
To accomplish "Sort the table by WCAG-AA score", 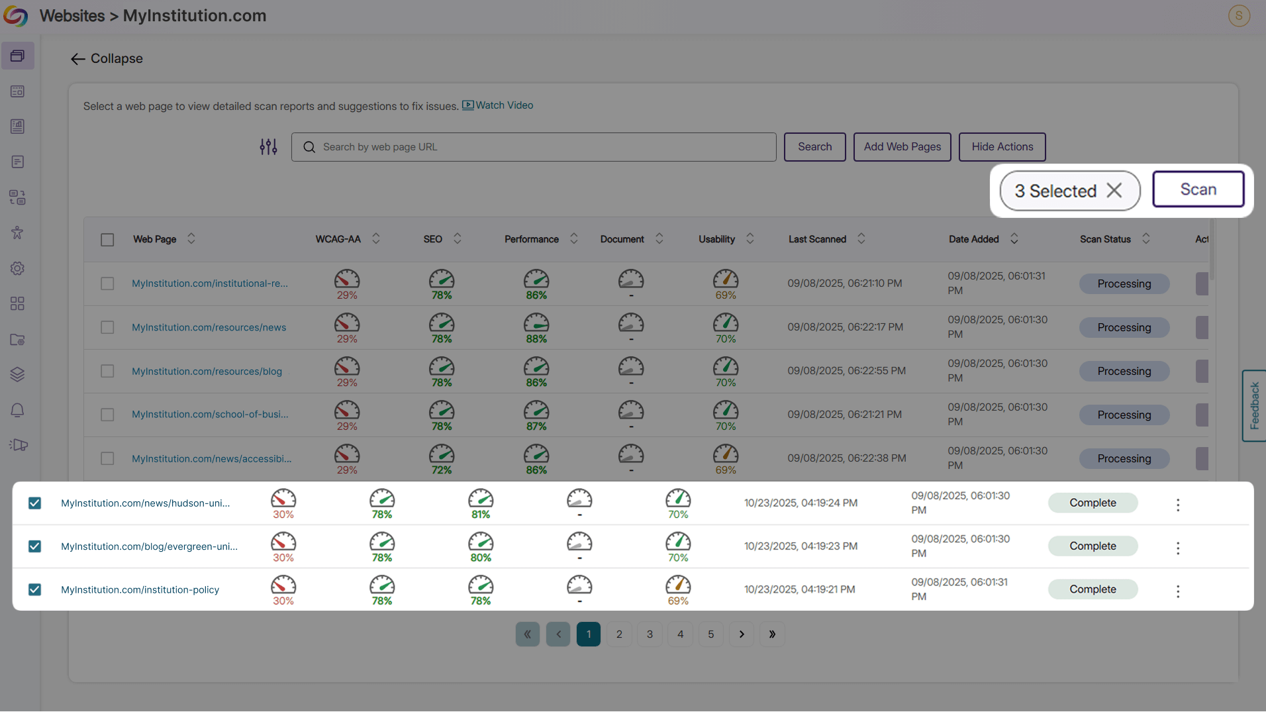I will point(375,239).
